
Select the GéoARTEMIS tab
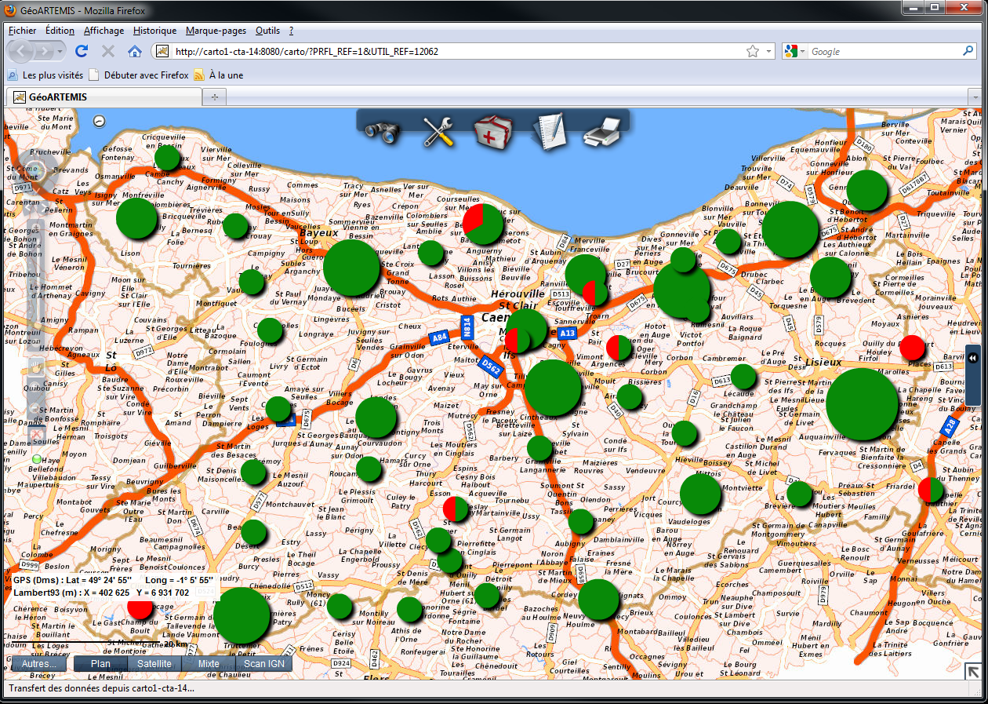click(104, 97)
